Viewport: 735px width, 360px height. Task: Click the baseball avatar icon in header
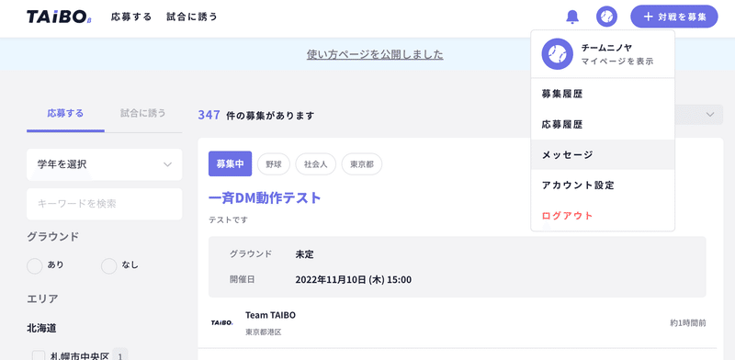click(x=606, y=17)
